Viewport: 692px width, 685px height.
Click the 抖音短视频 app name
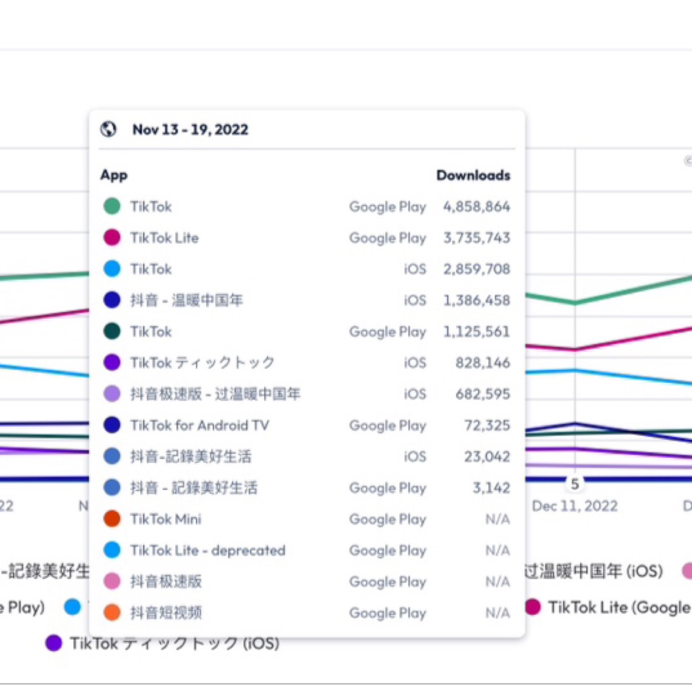click(166, 613)
